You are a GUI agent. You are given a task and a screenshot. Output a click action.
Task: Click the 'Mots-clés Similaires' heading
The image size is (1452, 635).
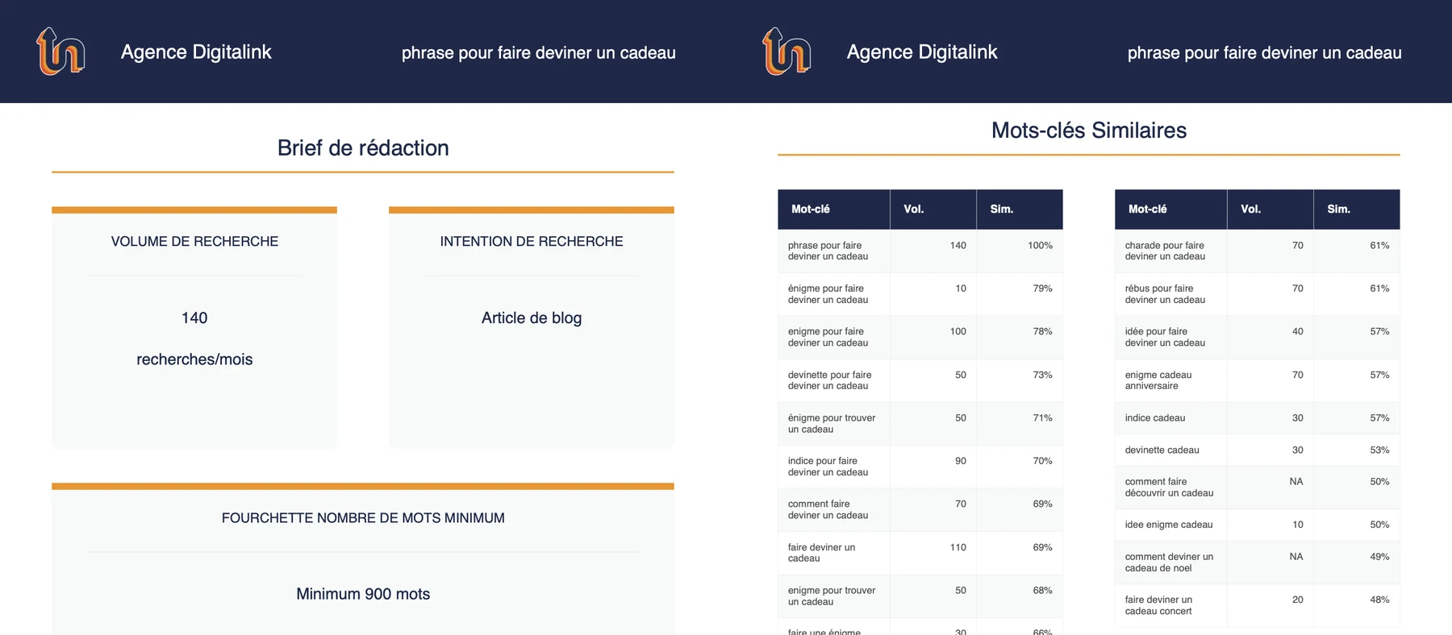pyautogui.click(x=1089, y=130)
